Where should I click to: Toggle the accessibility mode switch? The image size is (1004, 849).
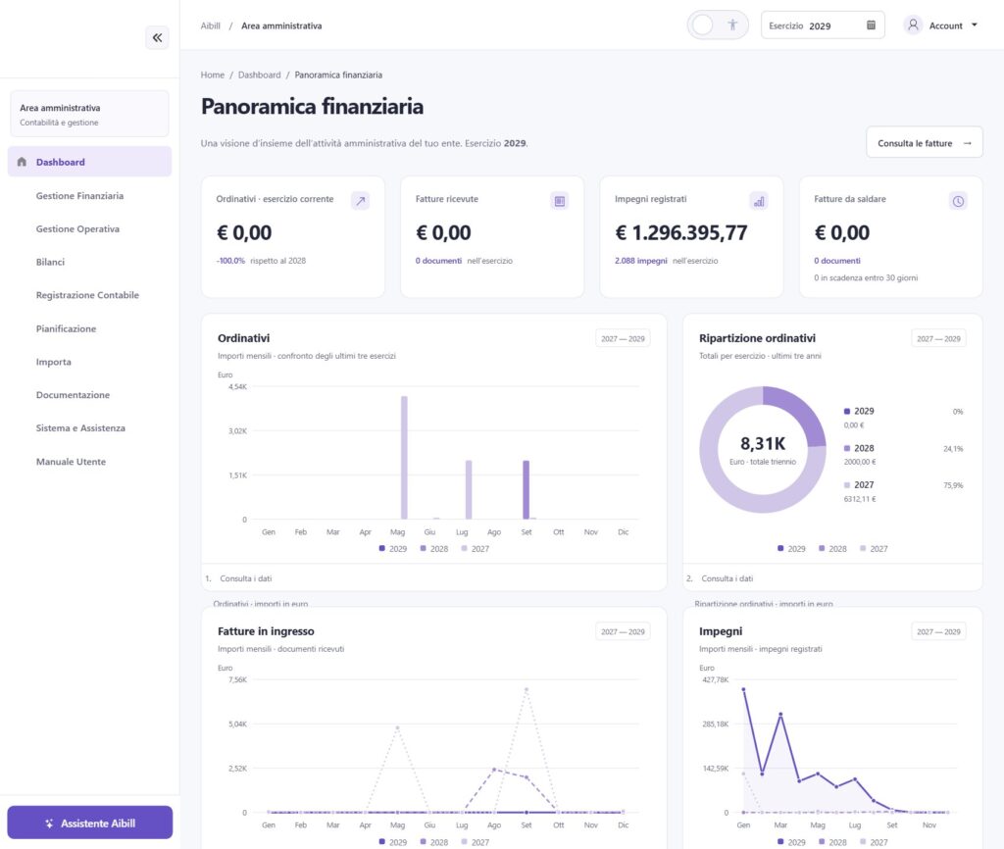click(x=717, y=25)
